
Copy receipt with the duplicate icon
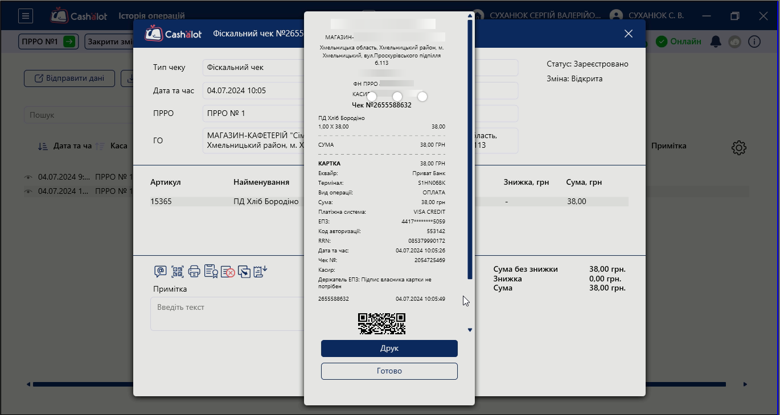244,272
